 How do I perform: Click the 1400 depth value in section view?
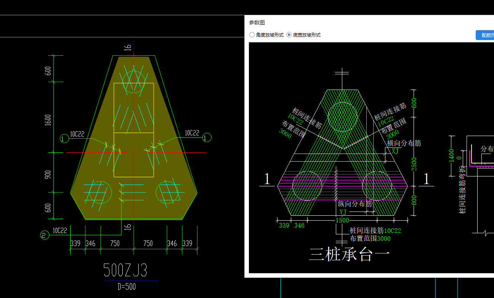pos(452,155)
